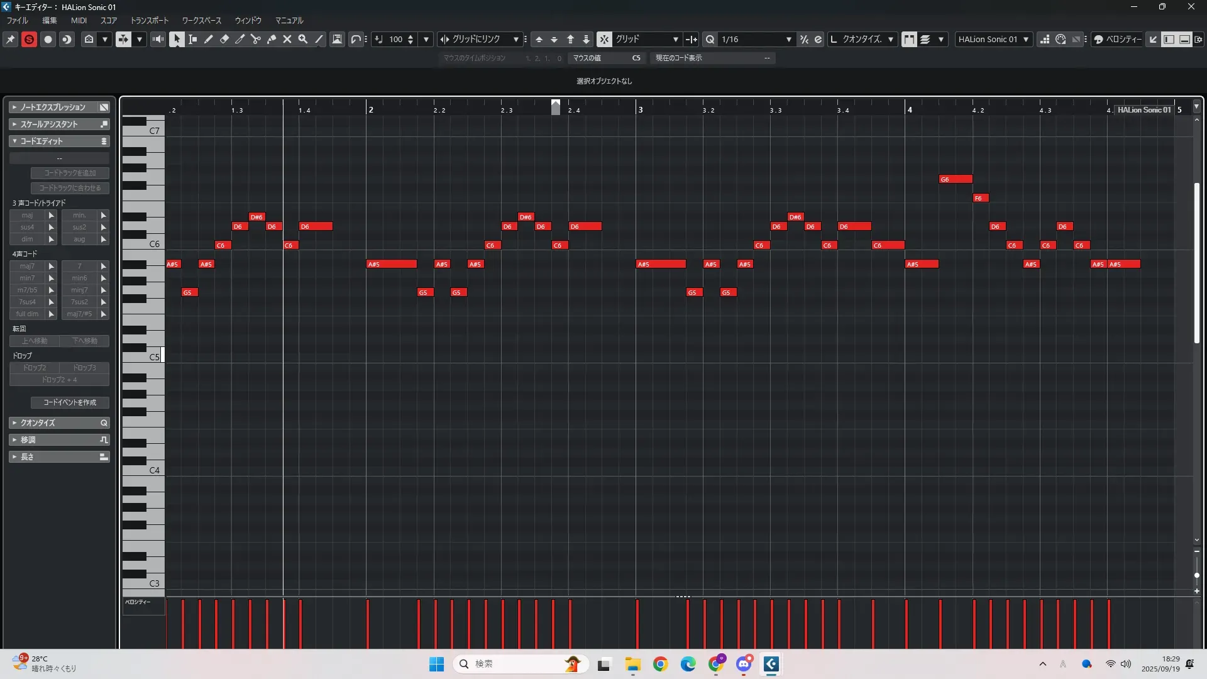The height and width of the screenshot is (679, 1207).
Task: Toggle the Solo editor button
Action: click(29, 39)
